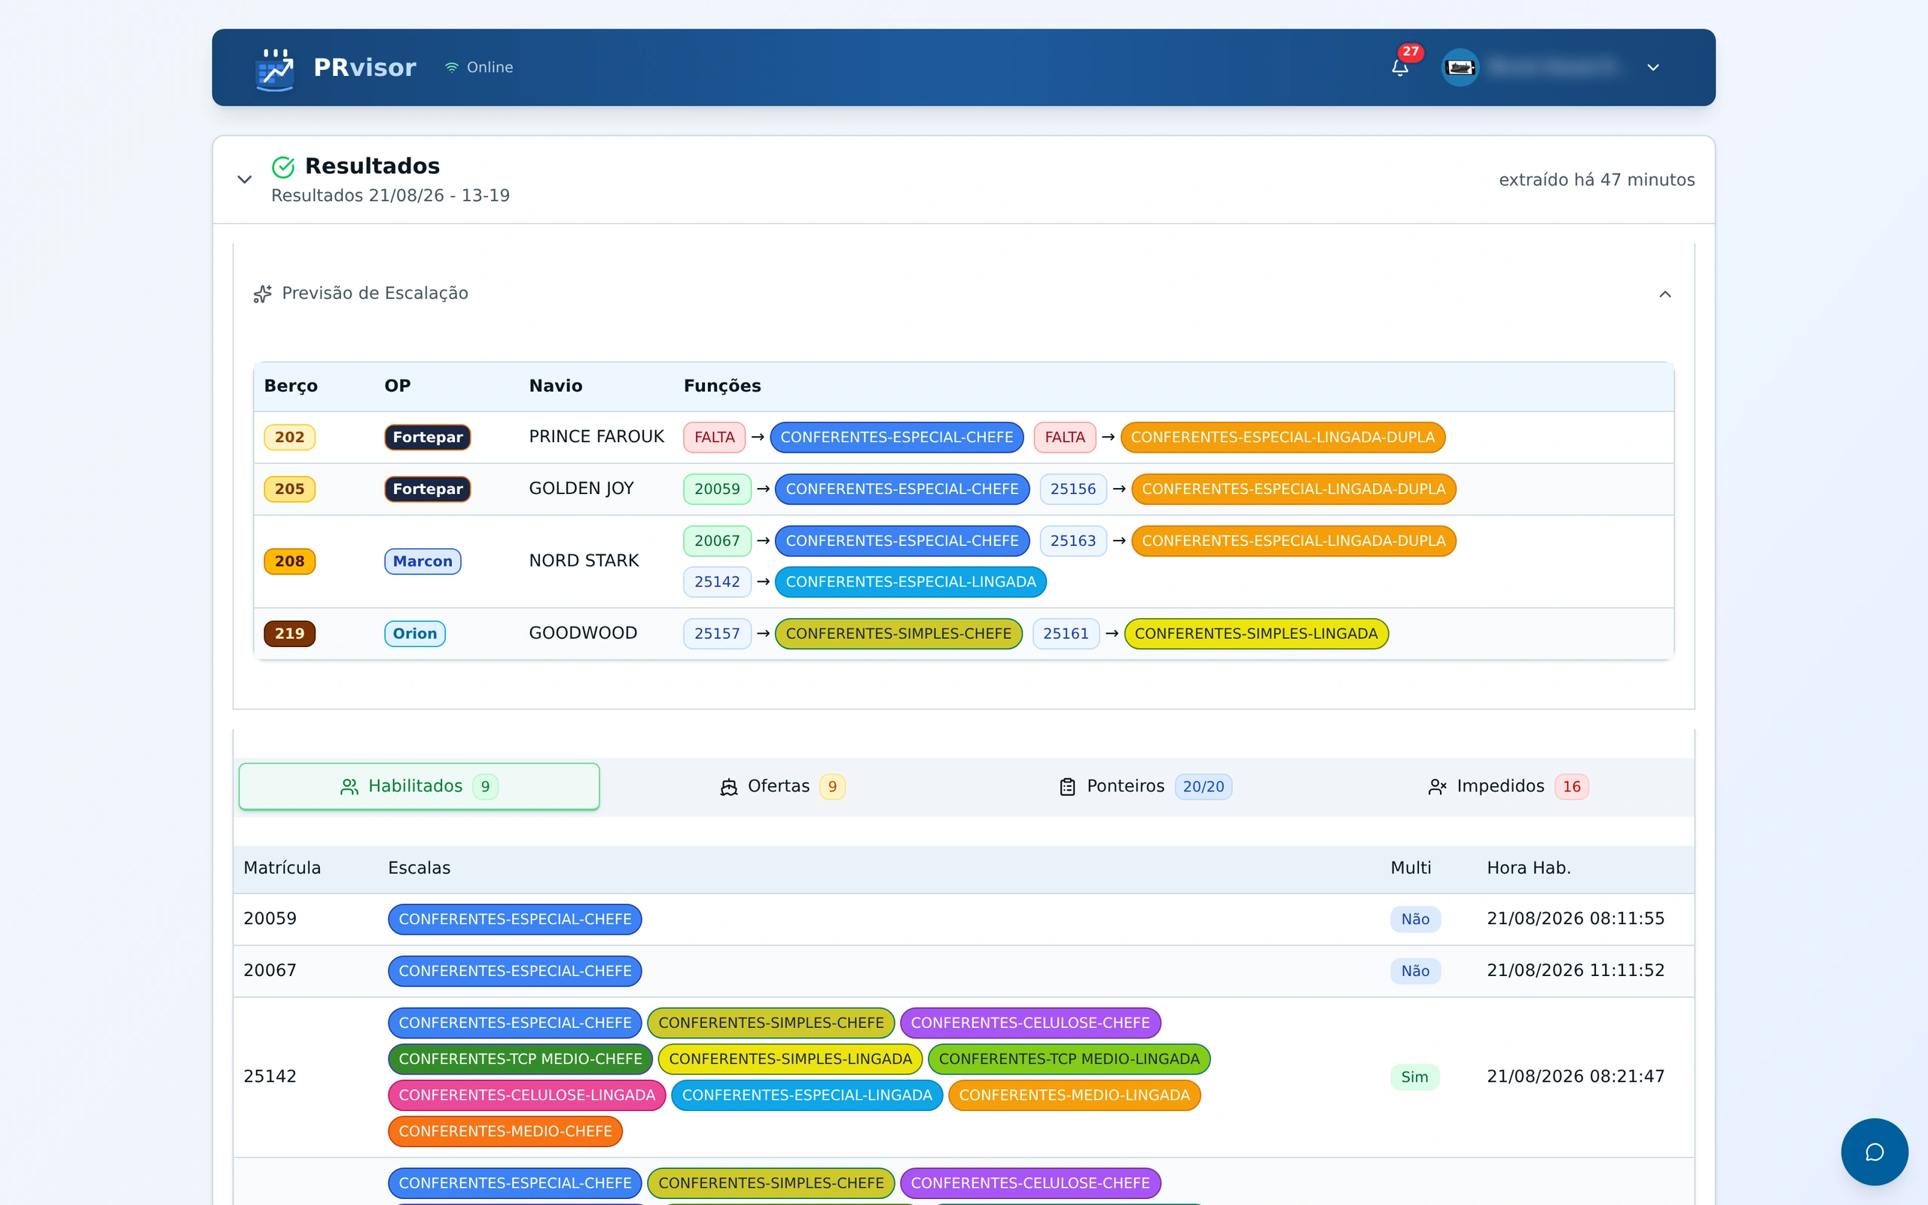Collapse the Resultados section chevron
Screen dimensions: 1928x1205
pos(245,179)
